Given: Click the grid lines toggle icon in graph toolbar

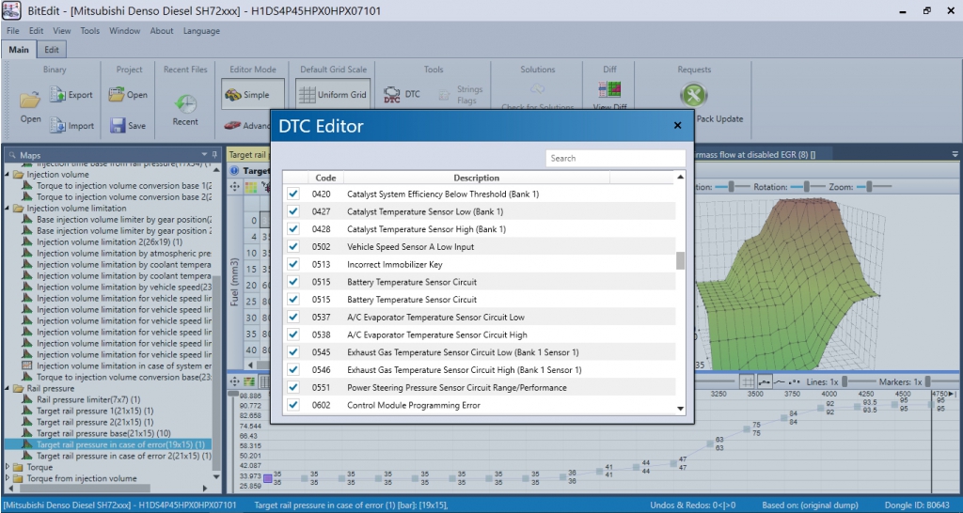Looking at the screenshot, I should [747, 381].
